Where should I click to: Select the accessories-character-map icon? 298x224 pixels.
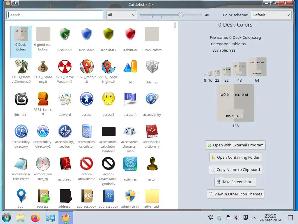pyautogui.click(x=130, y=131)
